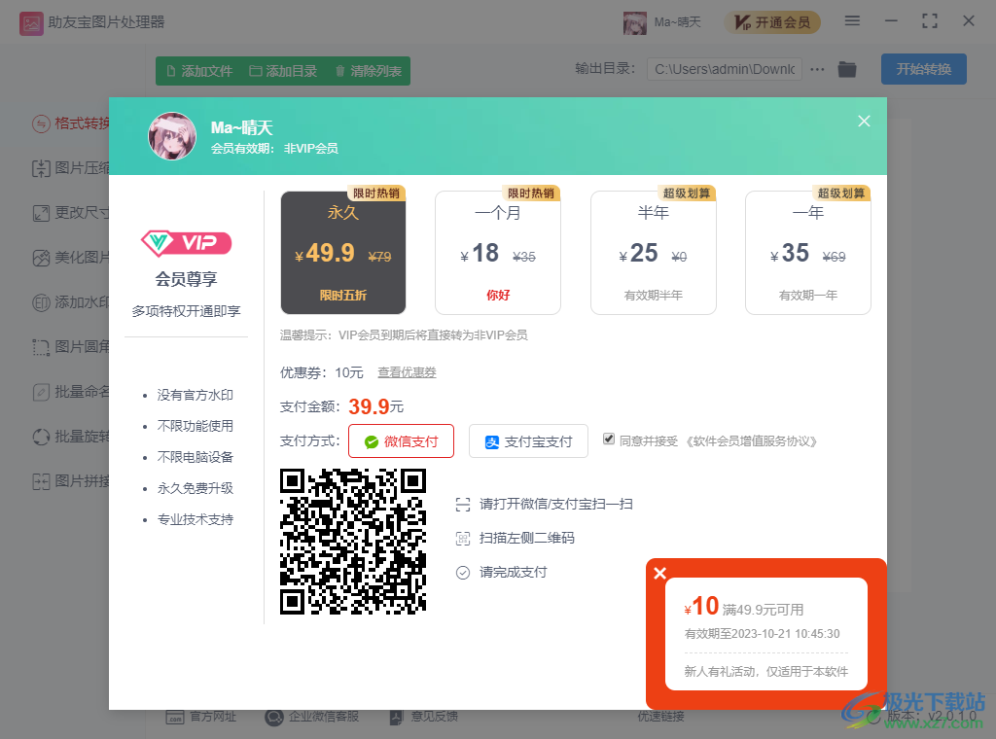Select 美化图片 in the sidebar
996x739 pixels.
click(x=71, y=258)
